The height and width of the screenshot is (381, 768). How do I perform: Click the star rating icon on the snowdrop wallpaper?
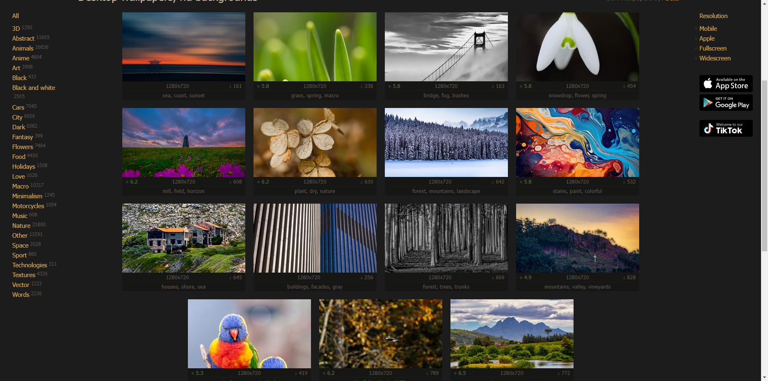pos(521,86)
